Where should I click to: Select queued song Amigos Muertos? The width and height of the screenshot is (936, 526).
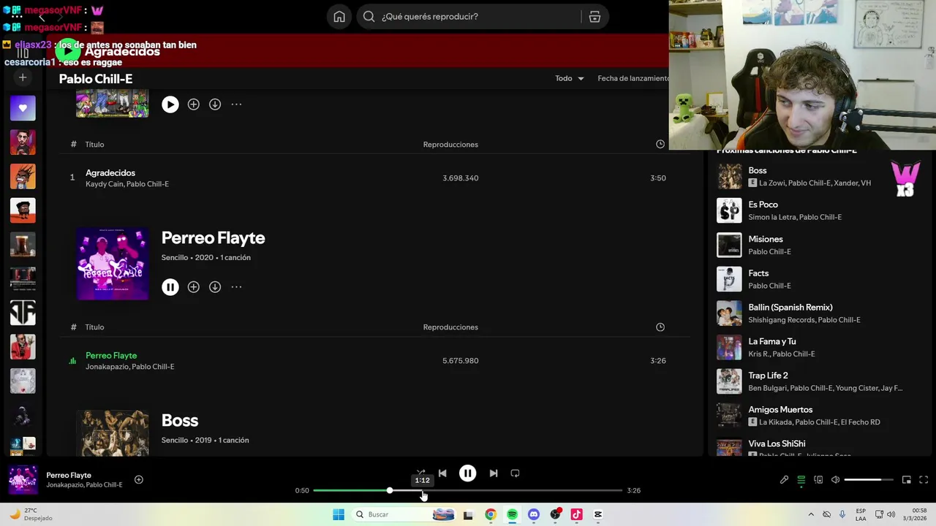815,415
